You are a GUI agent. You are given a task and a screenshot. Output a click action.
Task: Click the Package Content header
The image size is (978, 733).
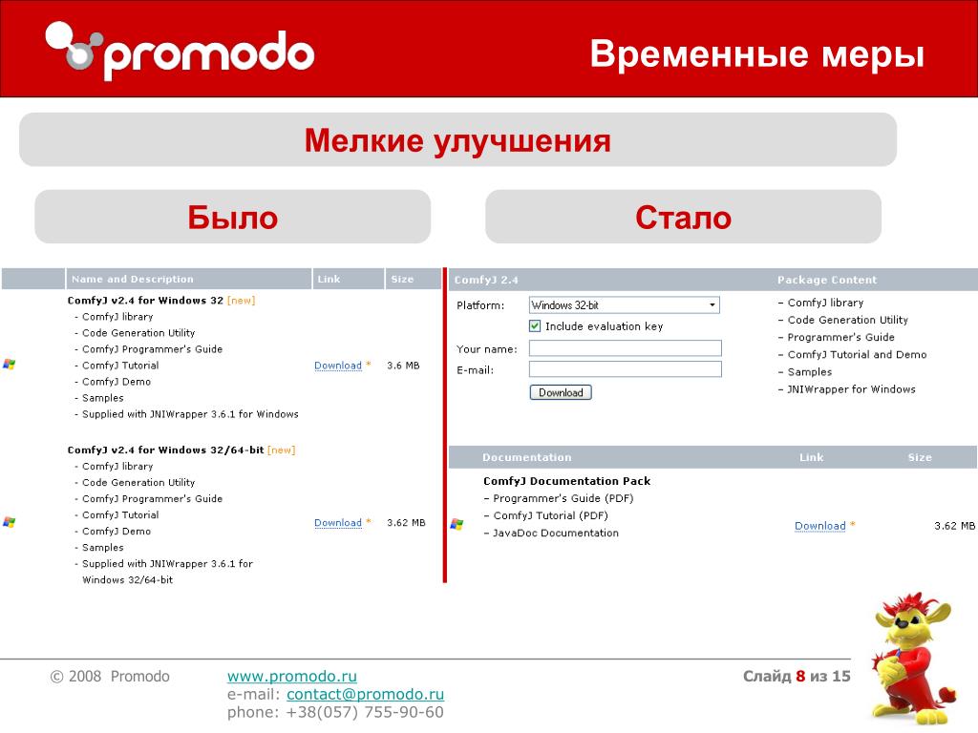(x=826, y=280)
